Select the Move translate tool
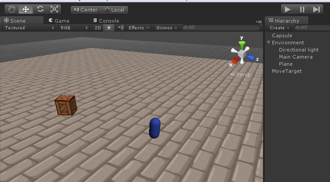The height and width of the screenshot is (182, 330). click(26, 9)
